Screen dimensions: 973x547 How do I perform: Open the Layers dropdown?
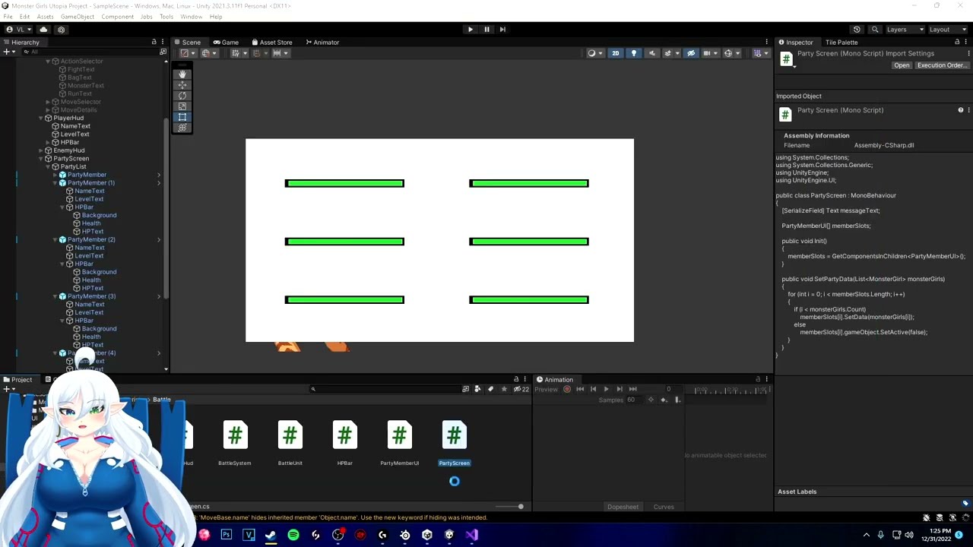[905, 30]
